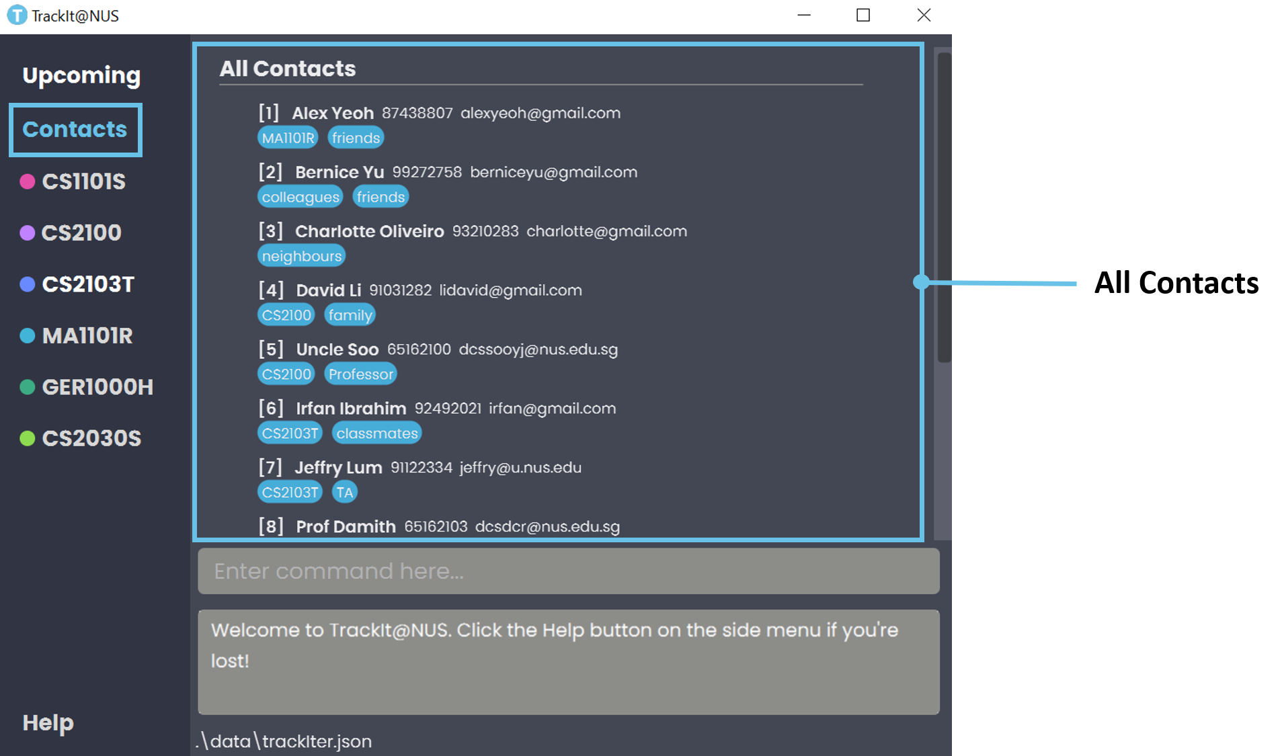This screenshot has height=756, width=1280.
Task: Click the contacts list vertical scrollbar
Action: point(944,208)
